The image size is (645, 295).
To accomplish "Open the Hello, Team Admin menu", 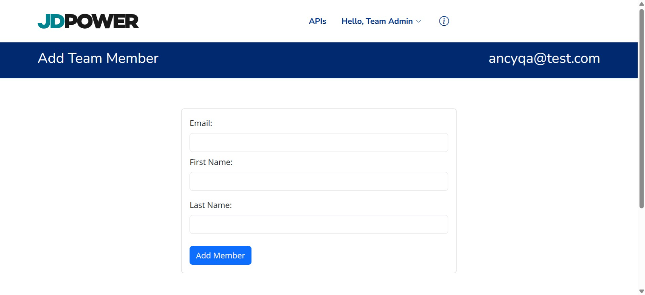I will tap(377, 21).
